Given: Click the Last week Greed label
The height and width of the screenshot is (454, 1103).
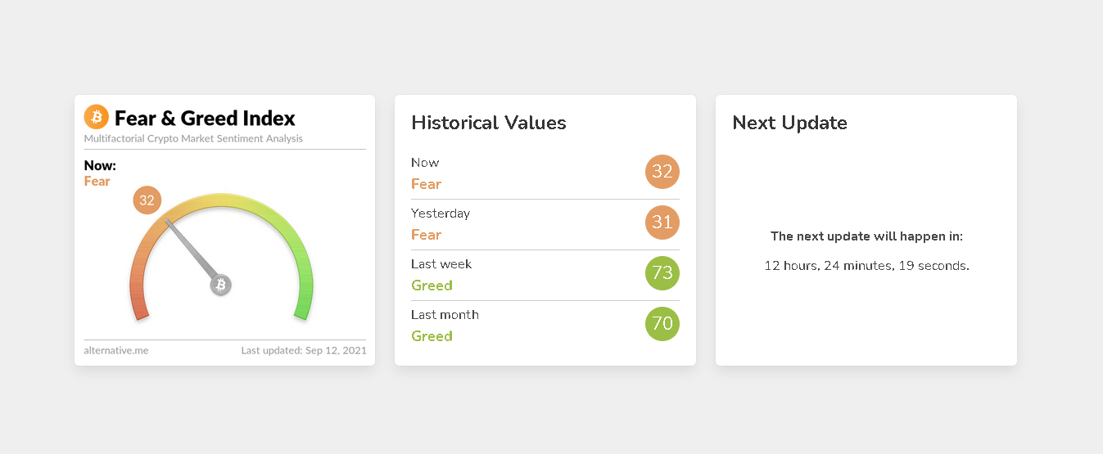Looking at the screenshot, I should pyautogui.click(x=432, y=285).
